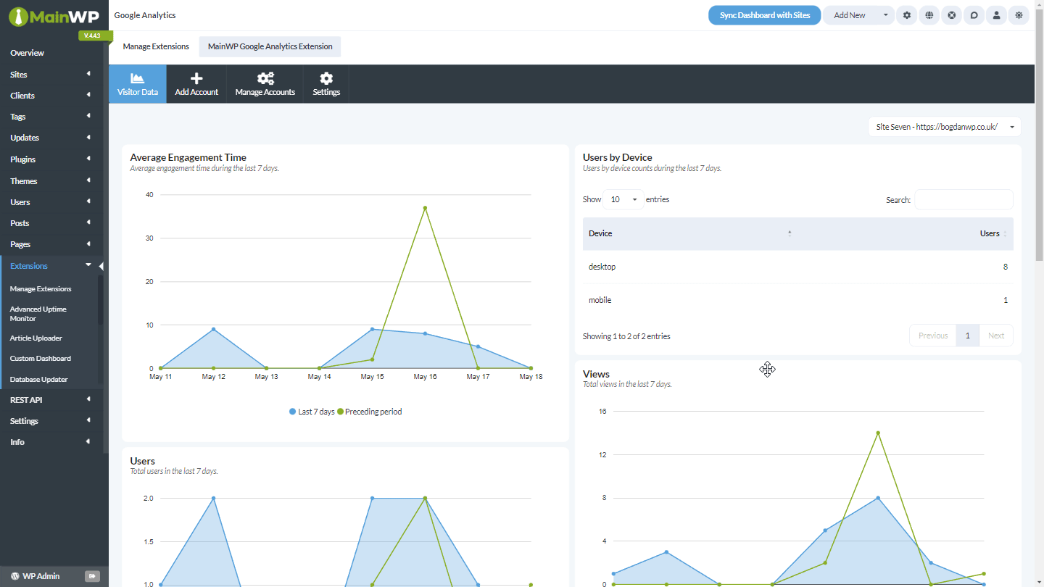This screenshot has width=1044, height=587.
Task: Open the Show entries dropdown
Action: click(x=623, y=199)
